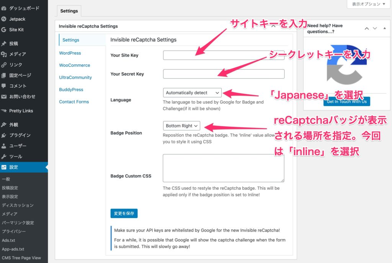Click the Site Kit Google icon
The width and height of the screenshot is (392, 263).
pyautogui.click(x=3, y=30)
